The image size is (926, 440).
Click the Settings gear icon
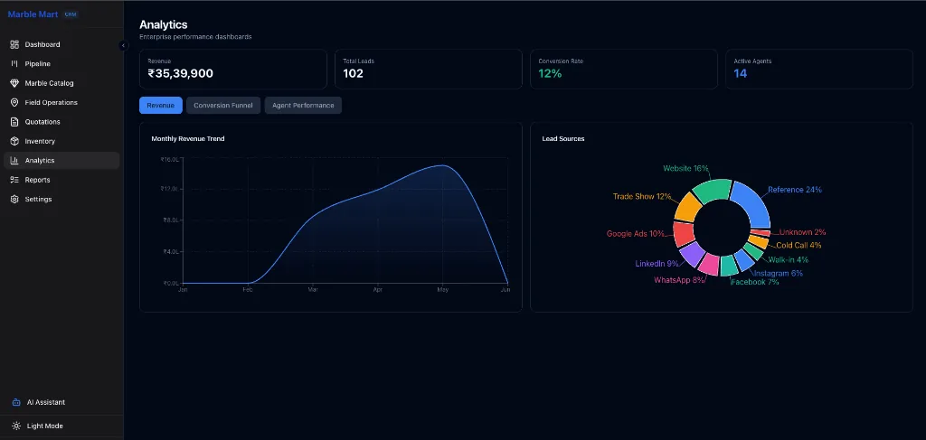[14, 200]
